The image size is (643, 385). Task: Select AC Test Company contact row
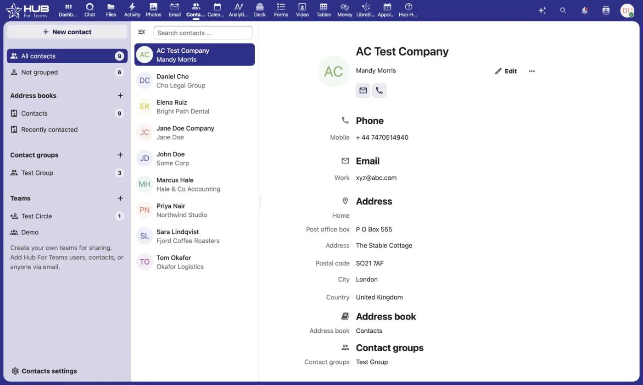[195, 55]
